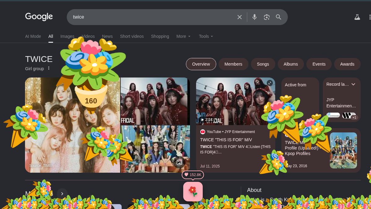Open Kpop Profiles thumbnail image

click(343, 150)
